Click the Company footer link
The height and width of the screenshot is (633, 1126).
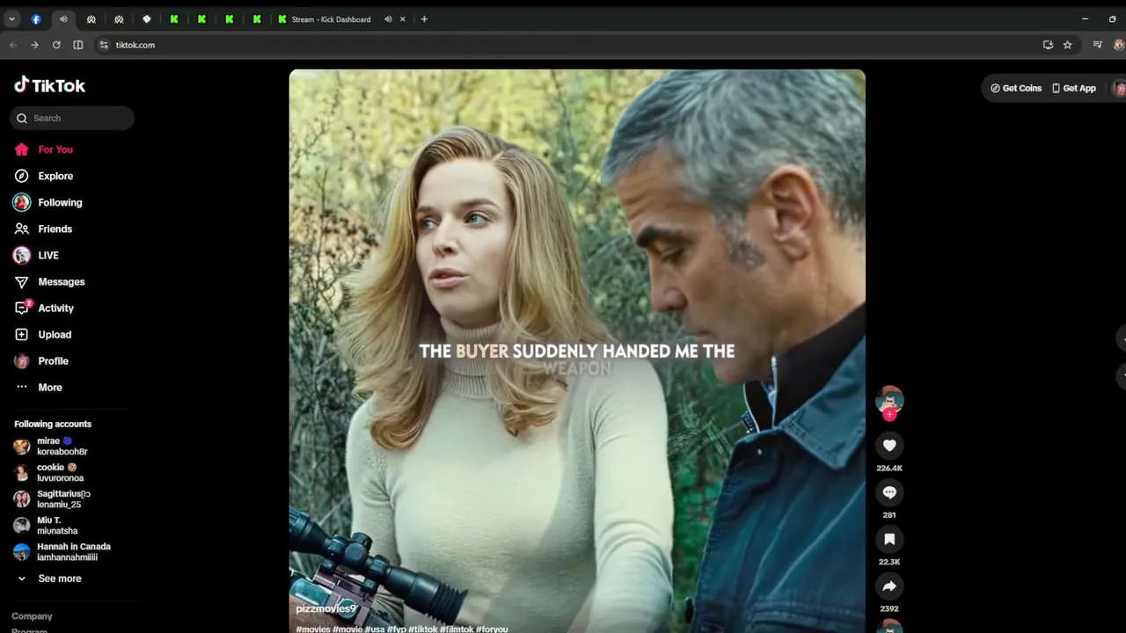32,616
